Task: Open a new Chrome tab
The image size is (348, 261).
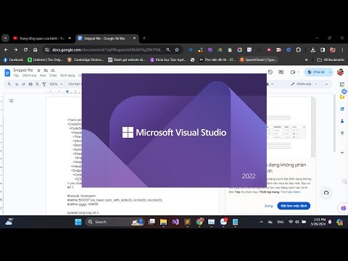Action: (144, 38)
